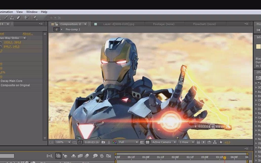Click the current time 0:00:03:16
Image resolution: width=261 pixels, height=163 pixels.
click(92, 142)
